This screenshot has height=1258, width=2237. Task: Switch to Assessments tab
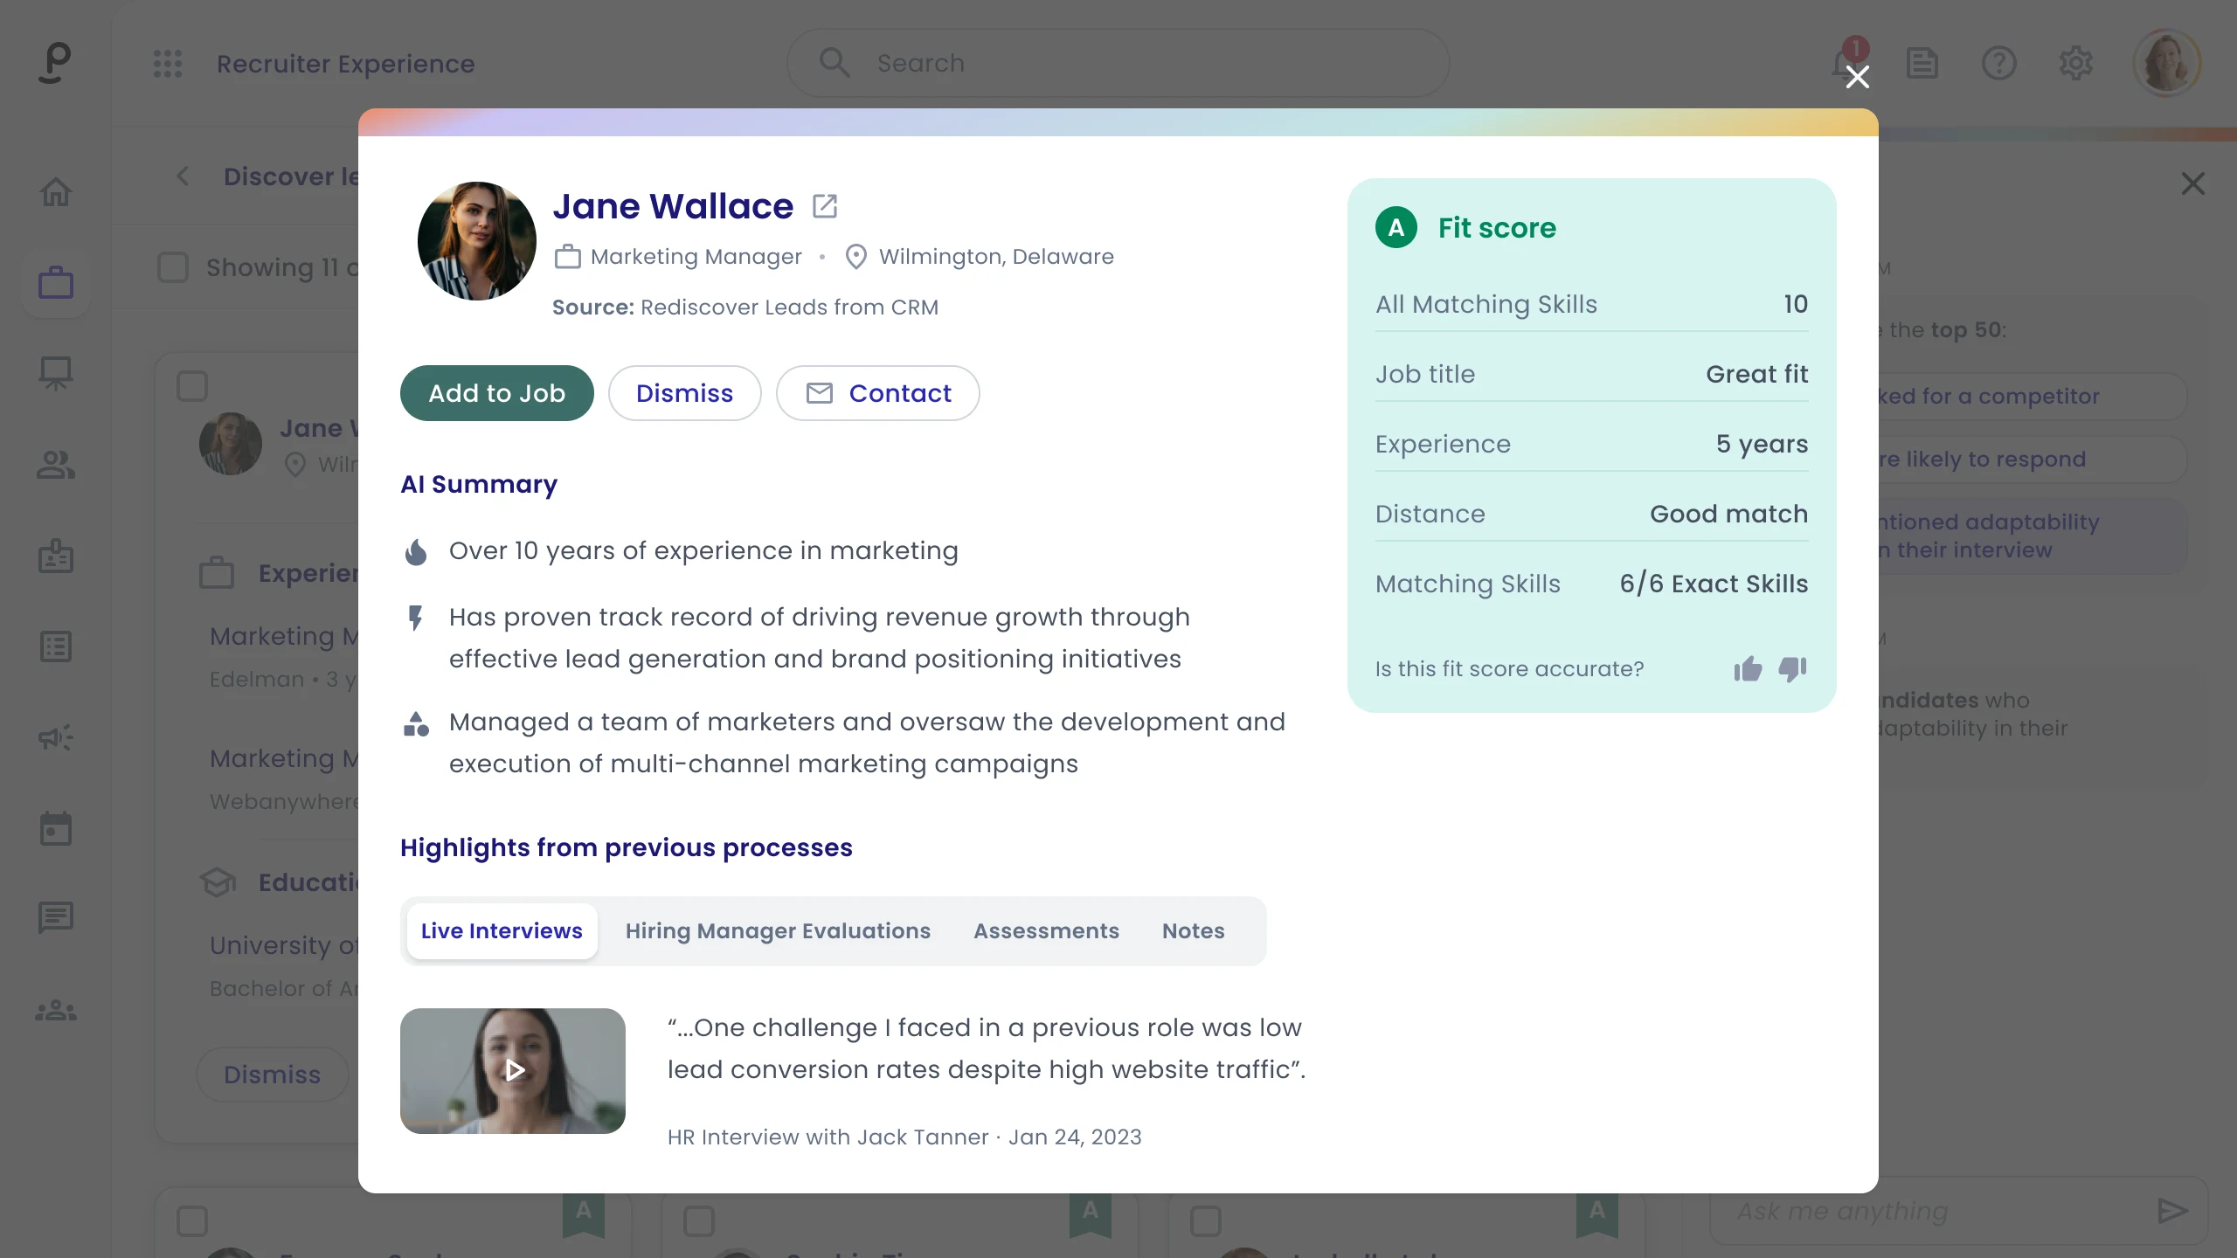click(x=1046, y=931)
